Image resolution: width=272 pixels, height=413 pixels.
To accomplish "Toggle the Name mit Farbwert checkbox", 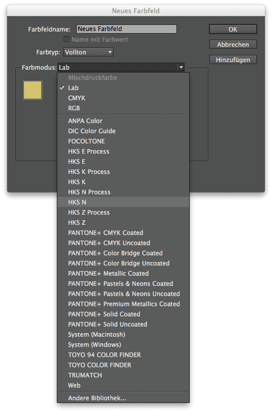I will [x=67, y=40].
